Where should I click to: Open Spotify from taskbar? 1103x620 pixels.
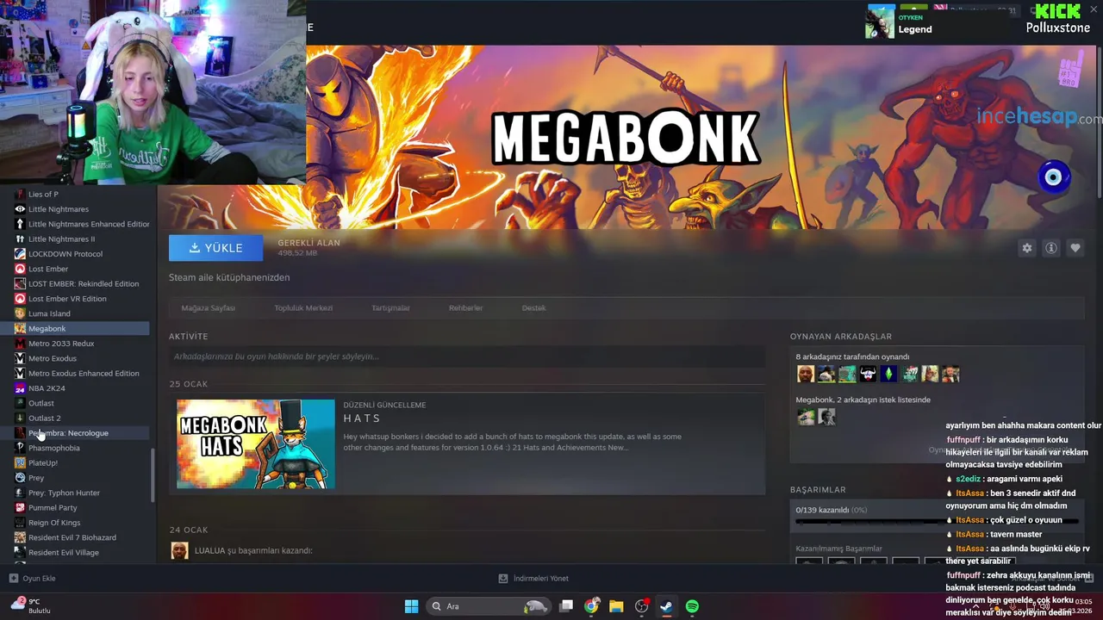(692, 606)
